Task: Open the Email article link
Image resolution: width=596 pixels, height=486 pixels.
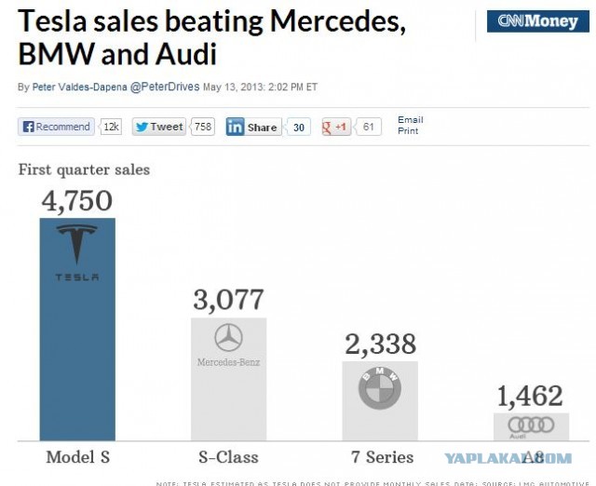Action: click(410, 120)
